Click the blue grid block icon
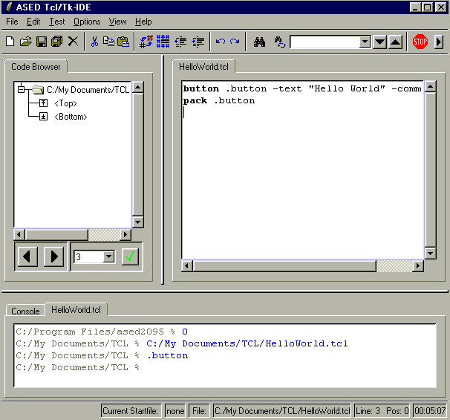Image resolution: width=450 pixels, height=420 pixels. point(163,42)
